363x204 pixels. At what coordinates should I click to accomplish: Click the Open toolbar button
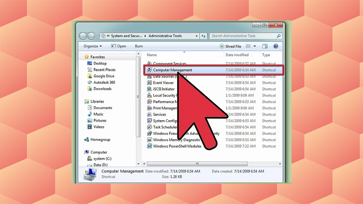[x=118, y=46]
